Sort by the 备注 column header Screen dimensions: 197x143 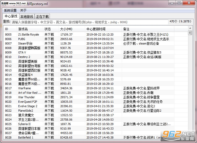pyautogui.click(x=148, y=29)
